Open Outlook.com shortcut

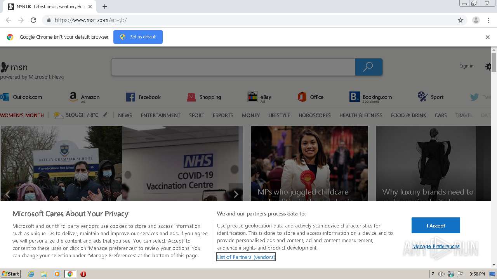click(21, 97)
